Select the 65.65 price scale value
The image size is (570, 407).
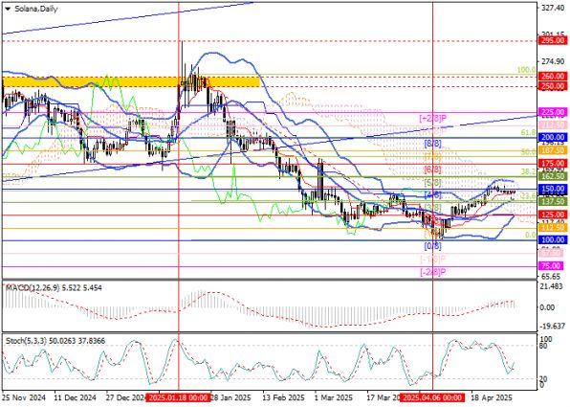click(x=551, y=277)
